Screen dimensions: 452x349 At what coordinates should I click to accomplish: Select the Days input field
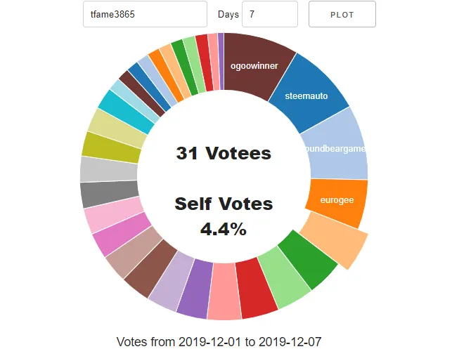[270, 14]
